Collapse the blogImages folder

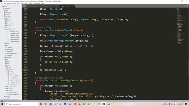point(6,30)
